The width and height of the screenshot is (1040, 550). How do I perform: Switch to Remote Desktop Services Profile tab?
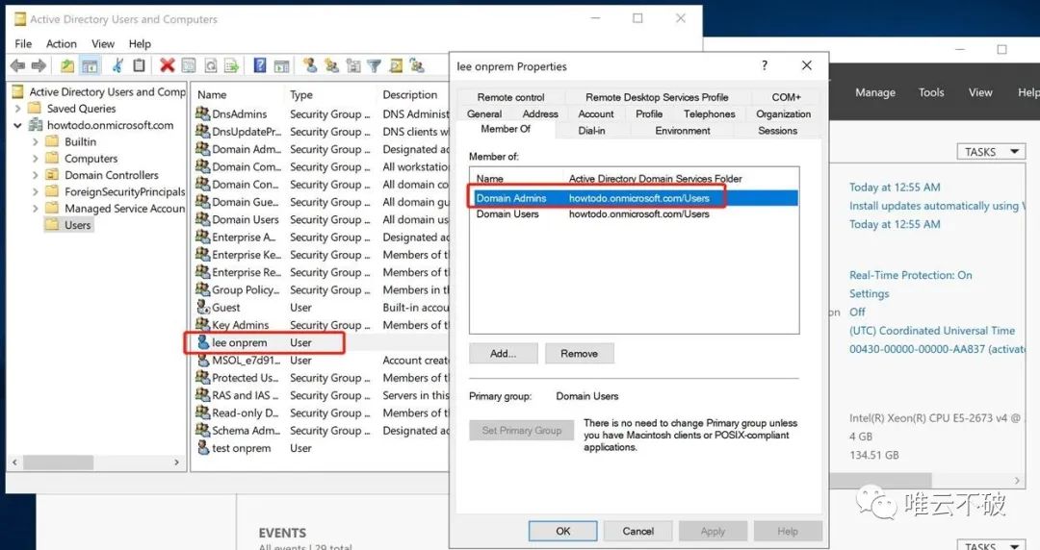pos(657,97)
